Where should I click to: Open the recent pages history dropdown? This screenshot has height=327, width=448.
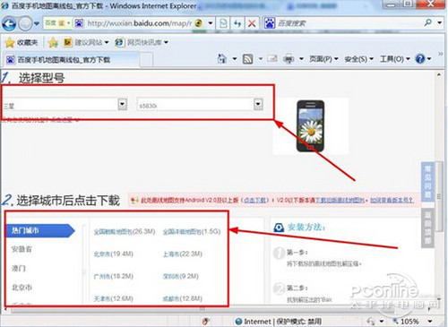tap(37, 23)
